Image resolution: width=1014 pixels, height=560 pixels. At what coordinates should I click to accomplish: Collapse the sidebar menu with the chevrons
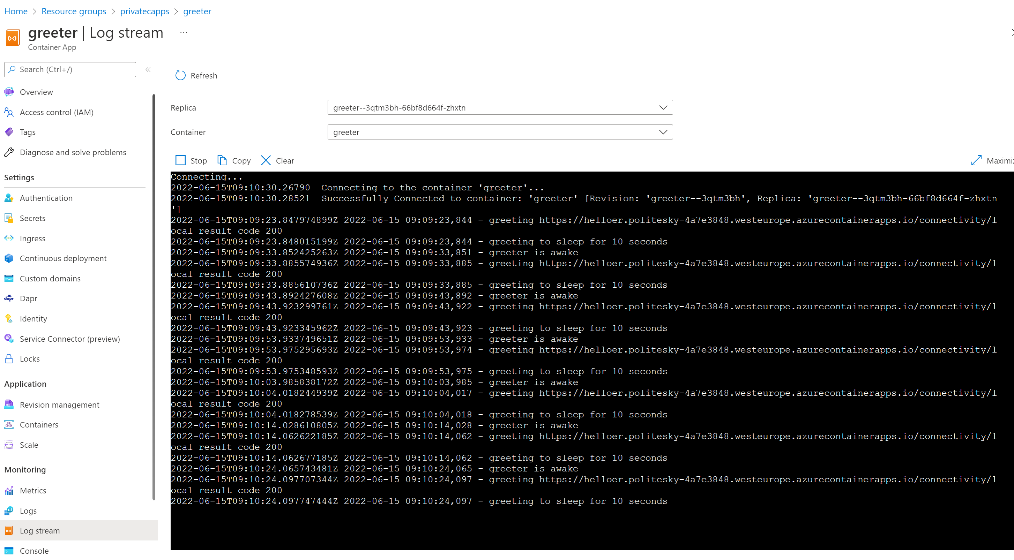(x=148, y=70)
